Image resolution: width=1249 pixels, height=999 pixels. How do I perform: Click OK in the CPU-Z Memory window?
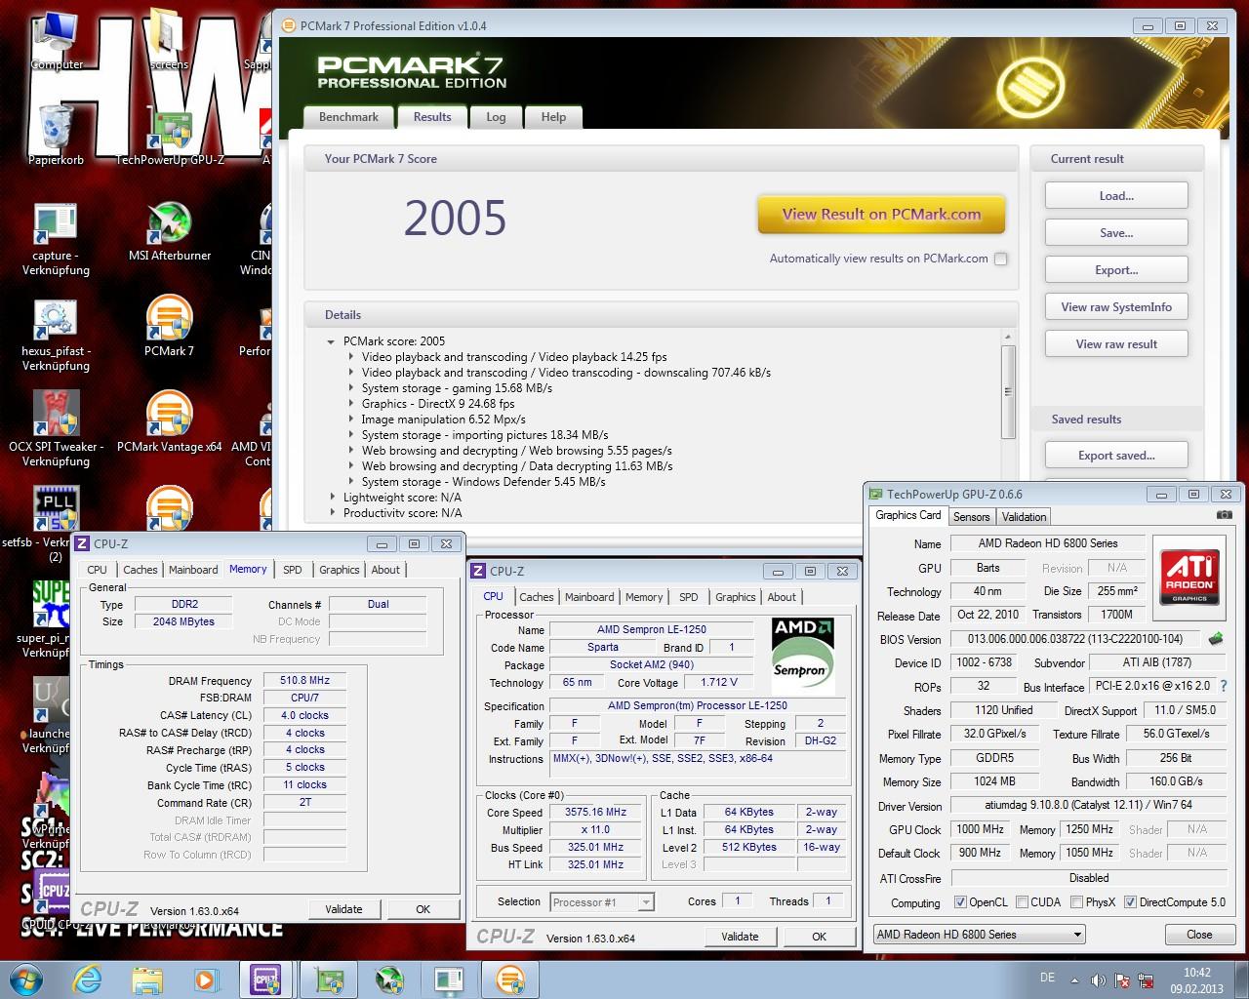point(423,909)
